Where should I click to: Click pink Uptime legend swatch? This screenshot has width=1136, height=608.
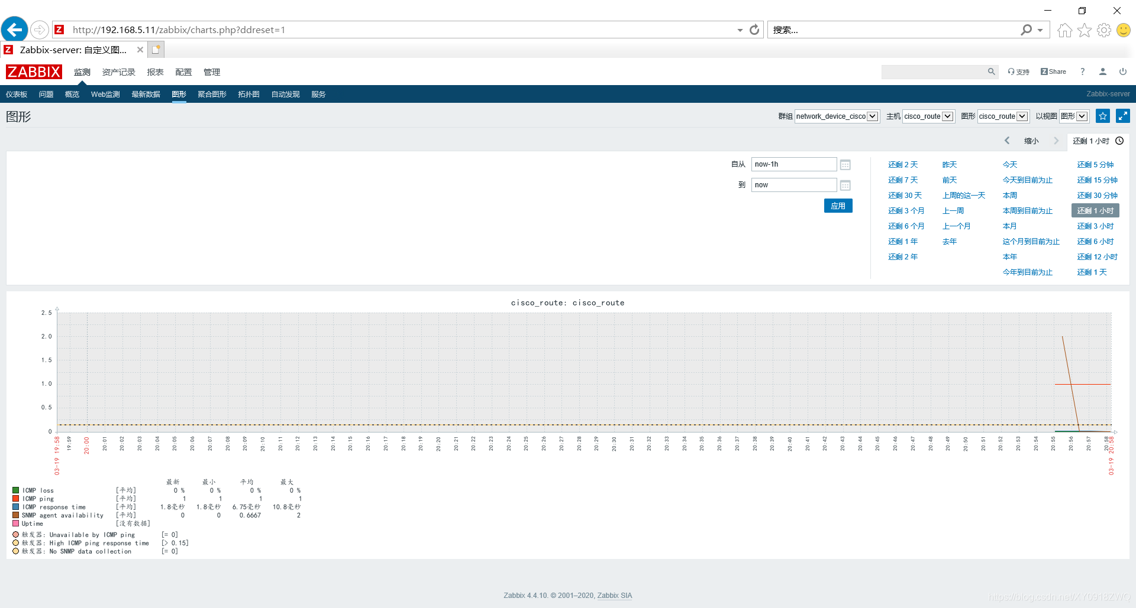[x=16, y=524]
